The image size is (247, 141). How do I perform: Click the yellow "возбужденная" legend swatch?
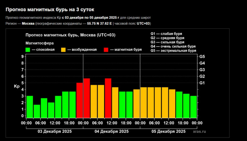click(63, 50)
